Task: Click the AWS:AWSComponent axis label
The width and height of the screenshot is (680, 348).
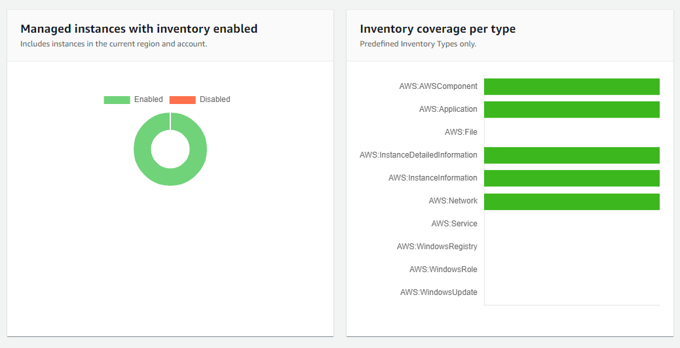Action: point(438,86)
